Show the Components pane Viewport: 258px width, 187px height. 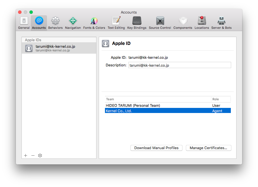(x=182, y=23)
